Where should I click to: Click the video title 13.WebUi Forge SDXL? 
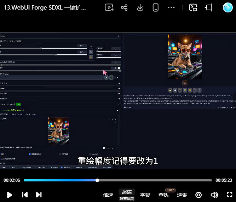tap(45, 7)
